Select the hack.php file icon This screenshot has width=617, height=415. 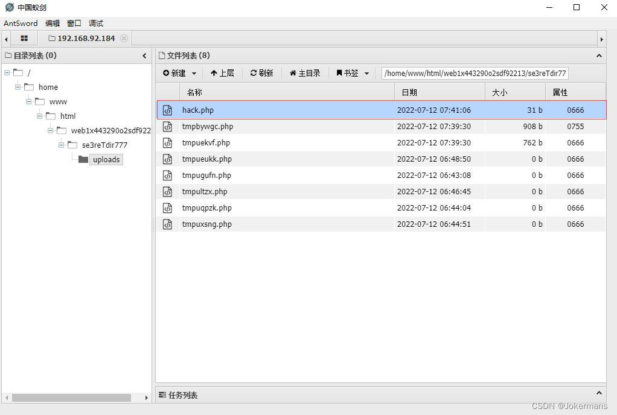[x=168, y=110]
